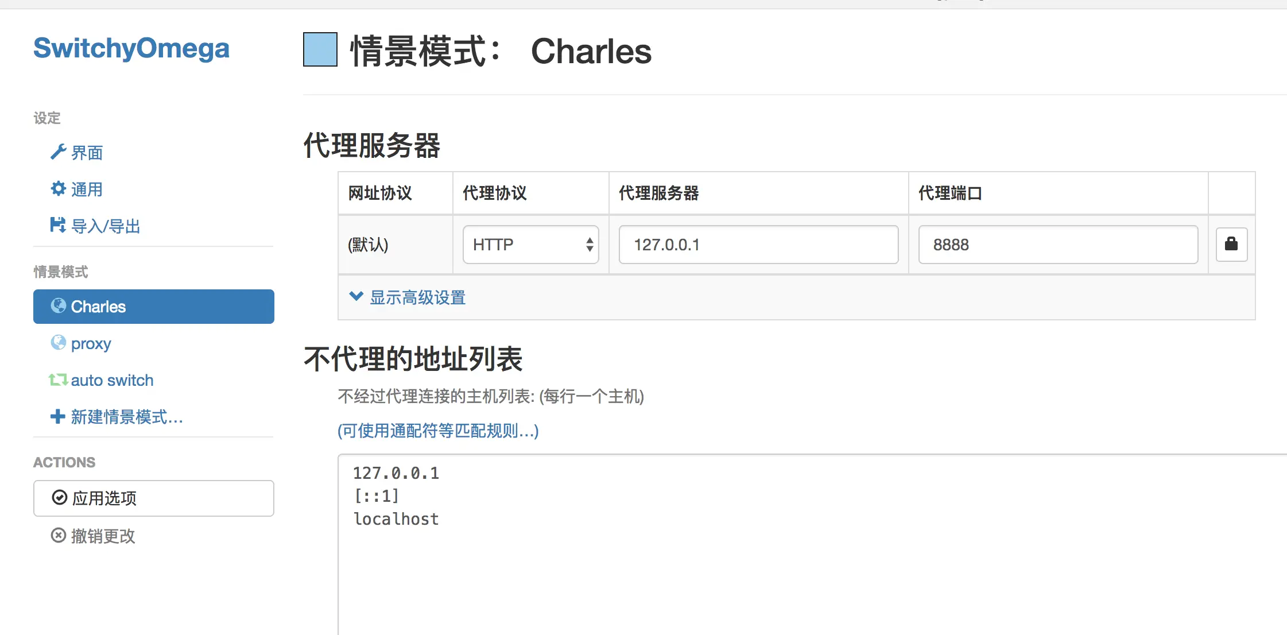
Task: Click the 不经过代理连接的主机列表 description
Action: click(x=491, y=396)
